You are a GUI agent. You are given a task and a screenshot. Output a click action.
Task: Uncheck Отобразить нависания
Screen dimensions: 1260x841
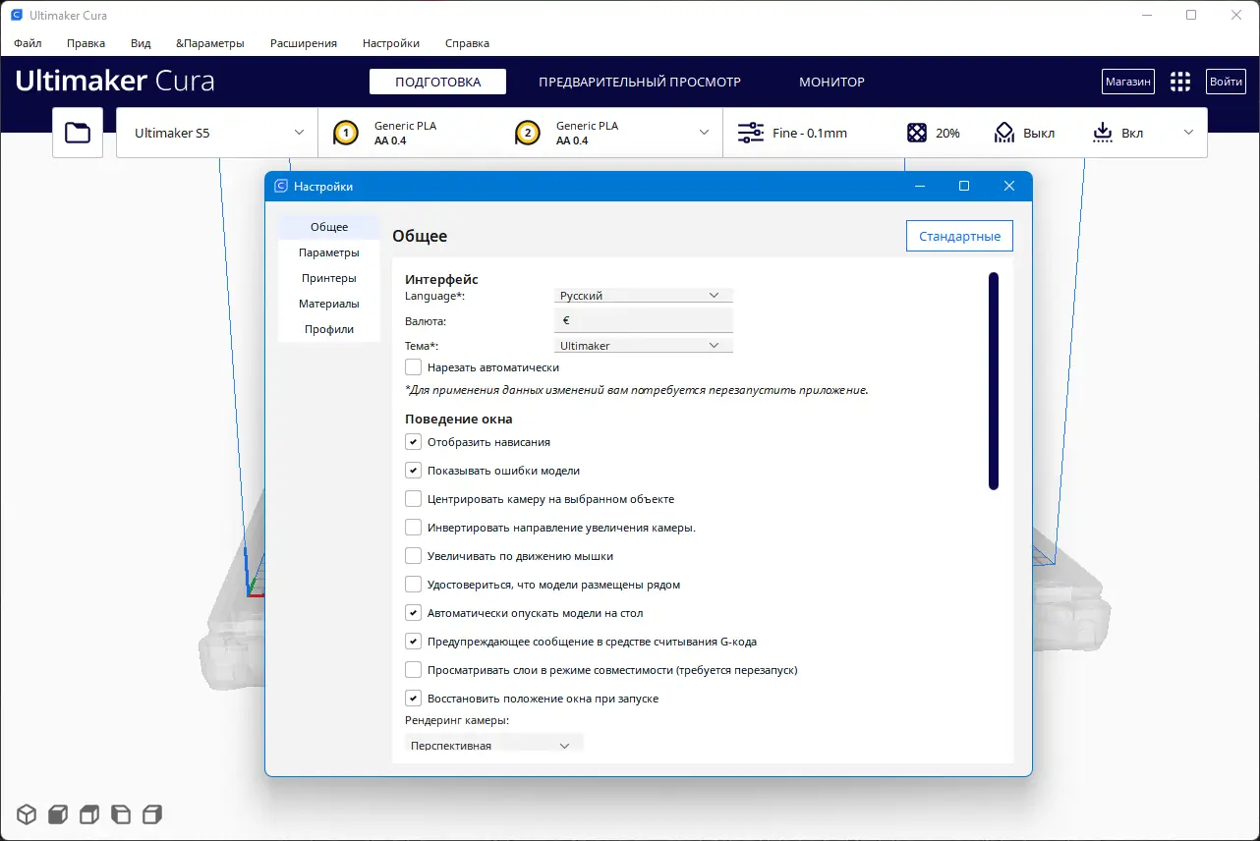click(x=414, y=442)
